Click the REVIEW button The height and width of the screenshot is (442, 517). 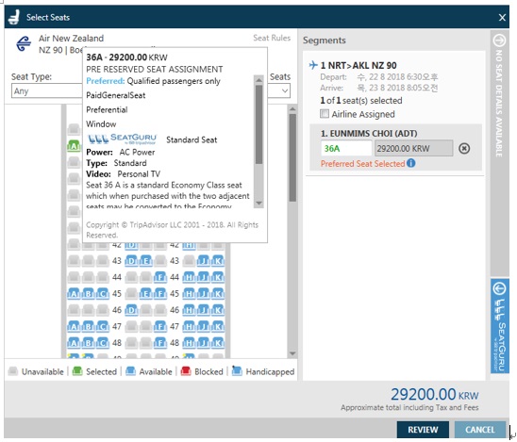point(423,430)
